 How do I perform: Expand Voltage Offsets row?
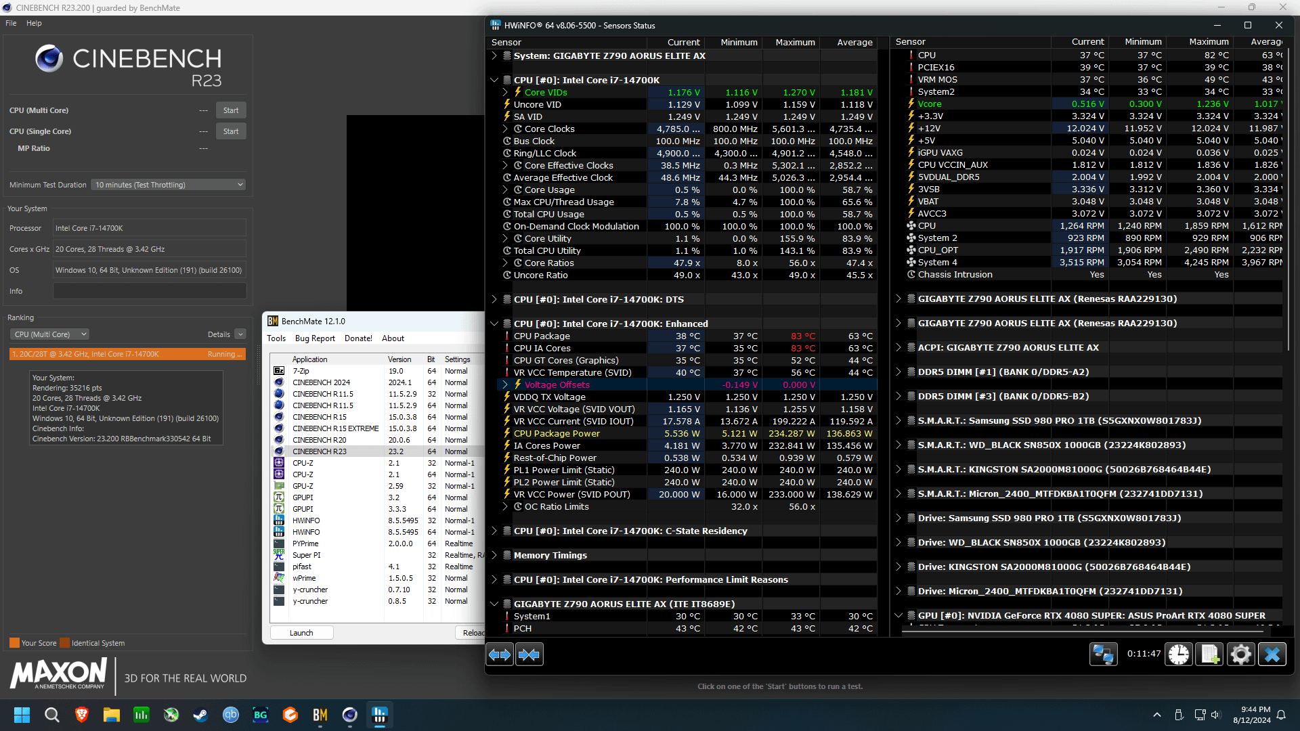505,384
